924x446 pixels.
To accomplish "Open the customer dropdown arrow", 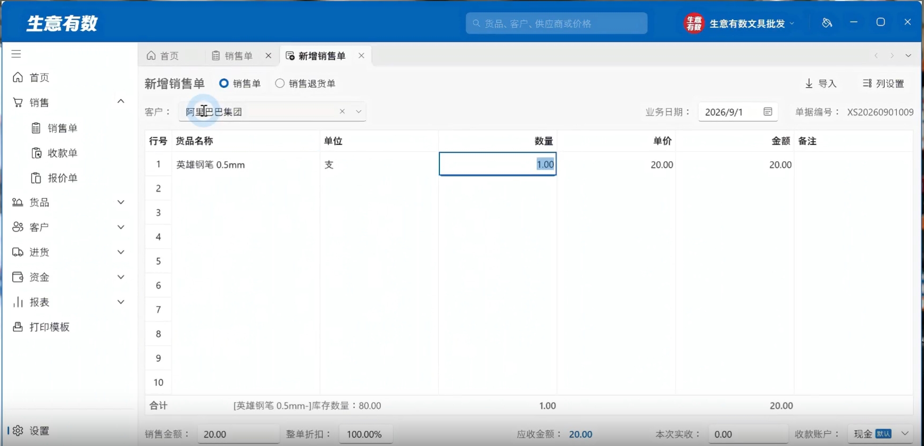I will click(x=359, y=111).
